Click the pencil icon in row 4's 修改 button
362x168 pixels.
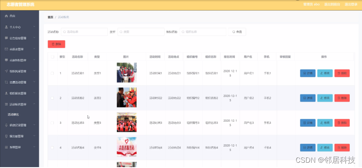pyautogui.click(x=321, y=147)
